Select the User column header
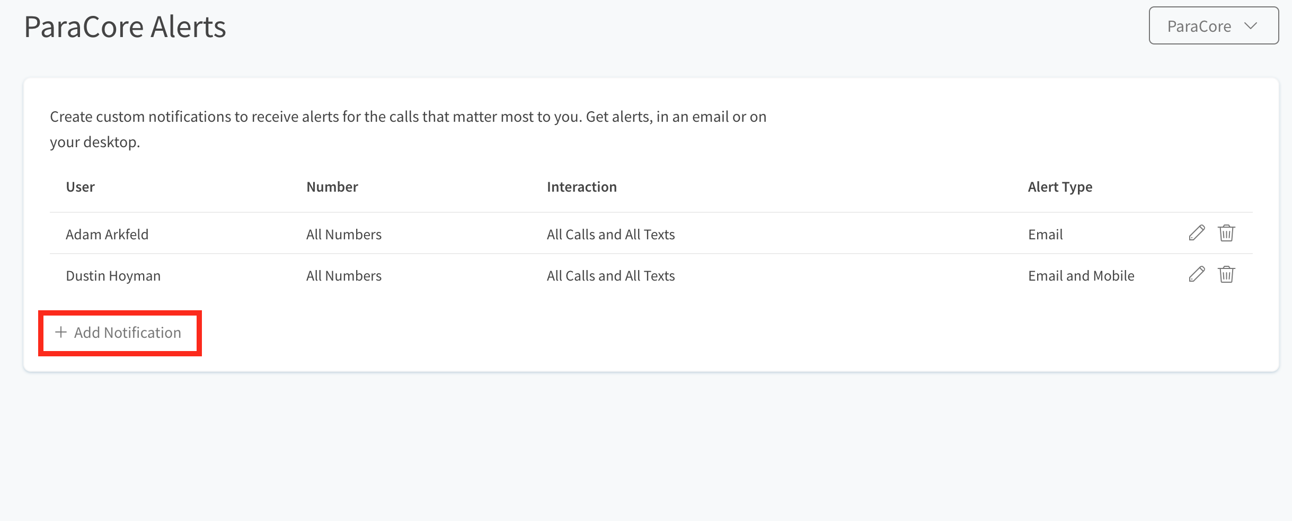The height and width of the screenshot is (521, 1292). [x=80, y=187]
